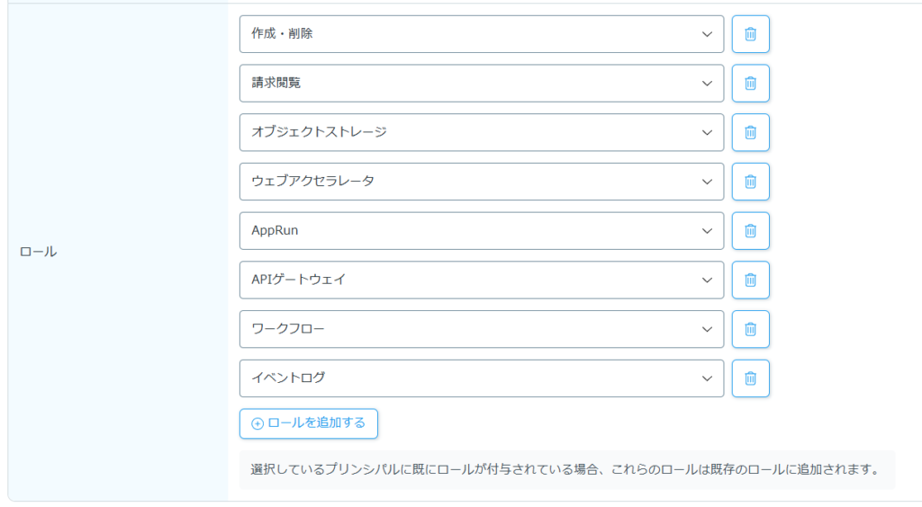The width and height of the screenshot is (922, 507).
Task: Remove the APIゲートウェイ role
Action: pos(750,280)
